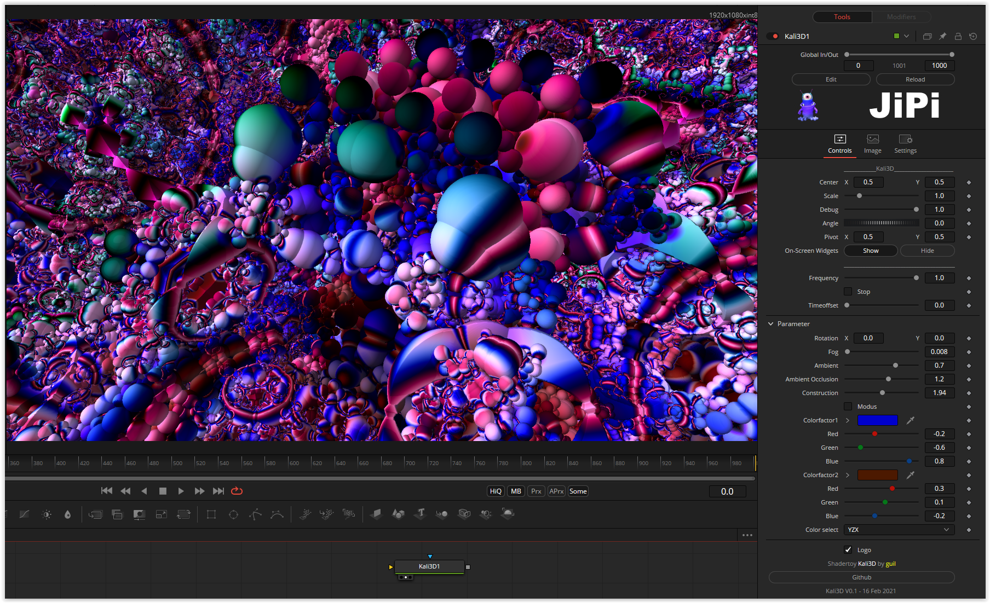Screen dimensions: 990x603
Task: Add the Transform tool icon
Action: (x=183, y=514)
